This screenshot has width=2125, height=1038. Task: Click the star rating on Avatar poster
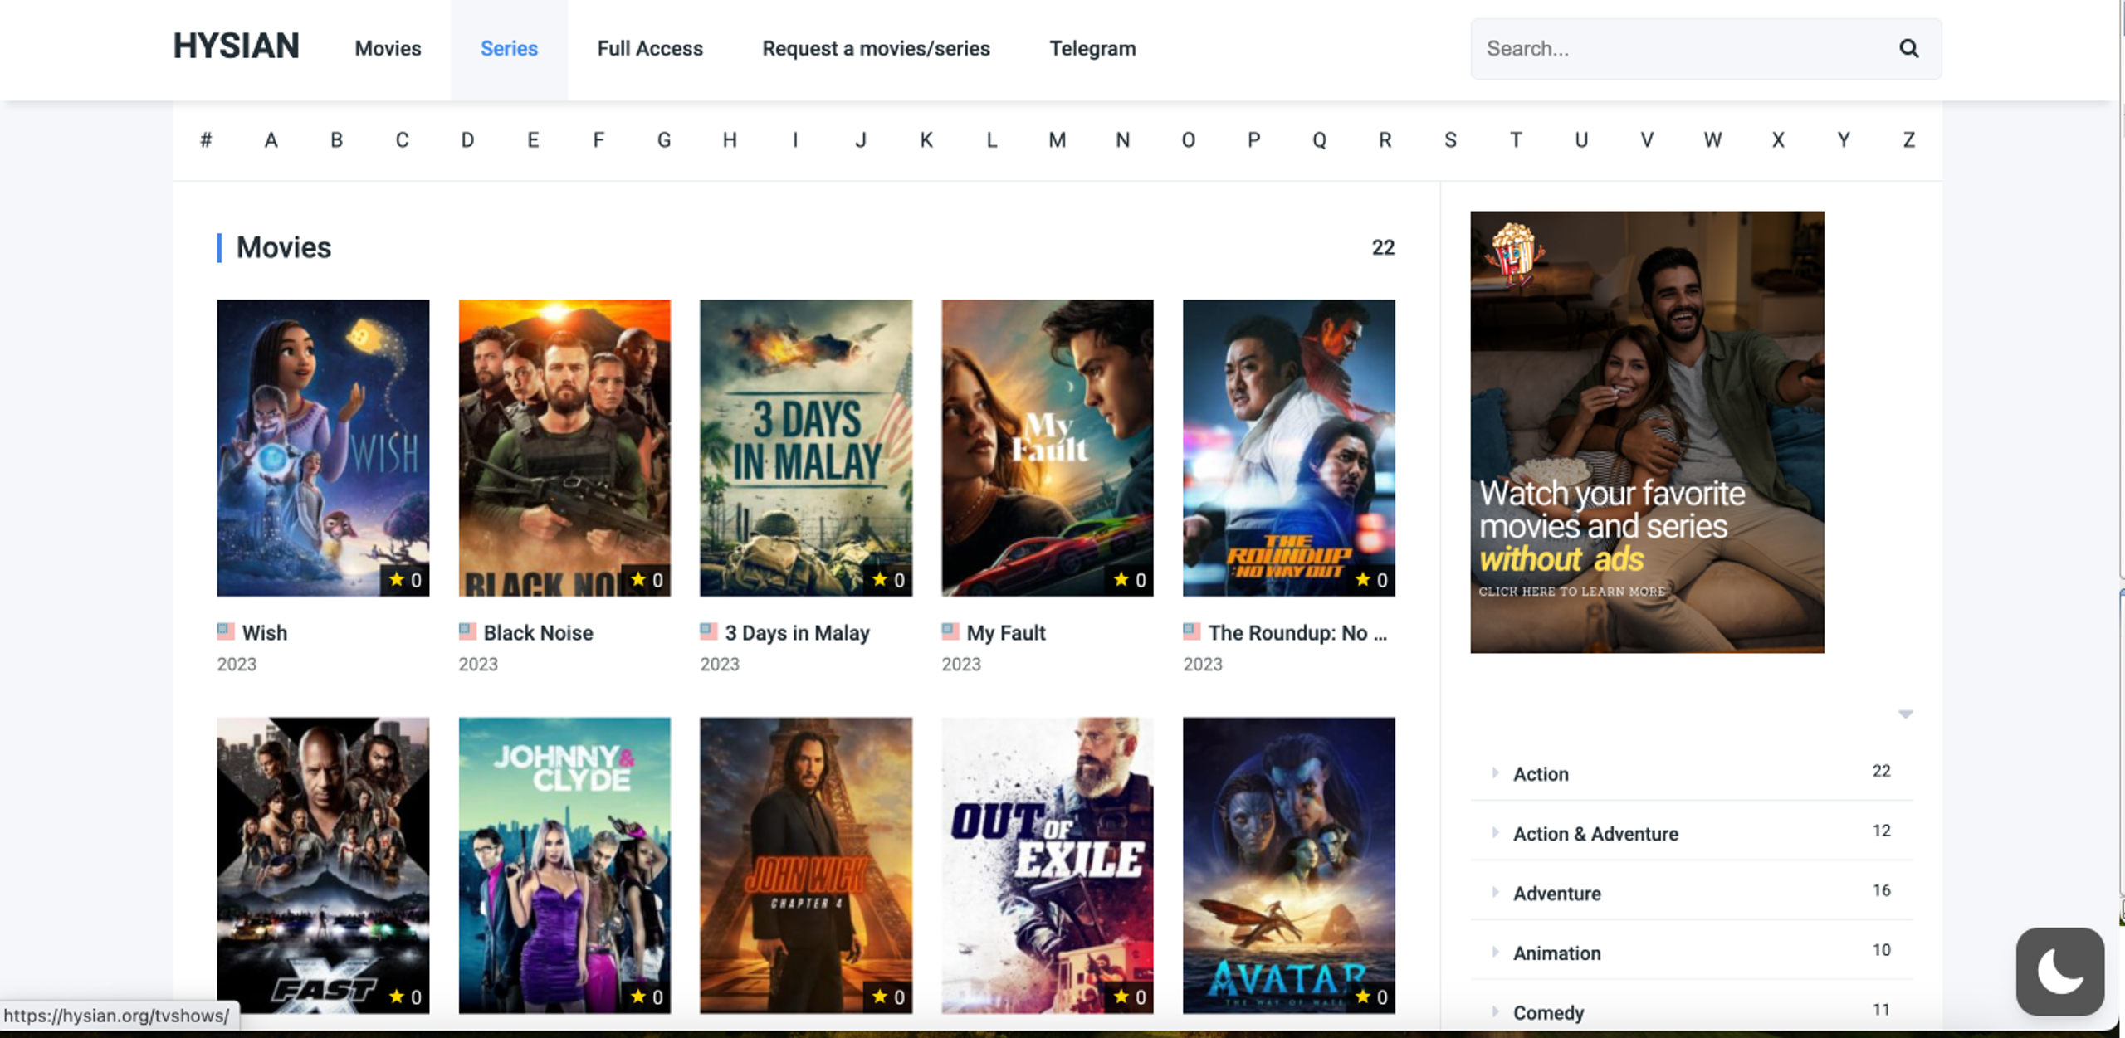[x=1370, y=997]
